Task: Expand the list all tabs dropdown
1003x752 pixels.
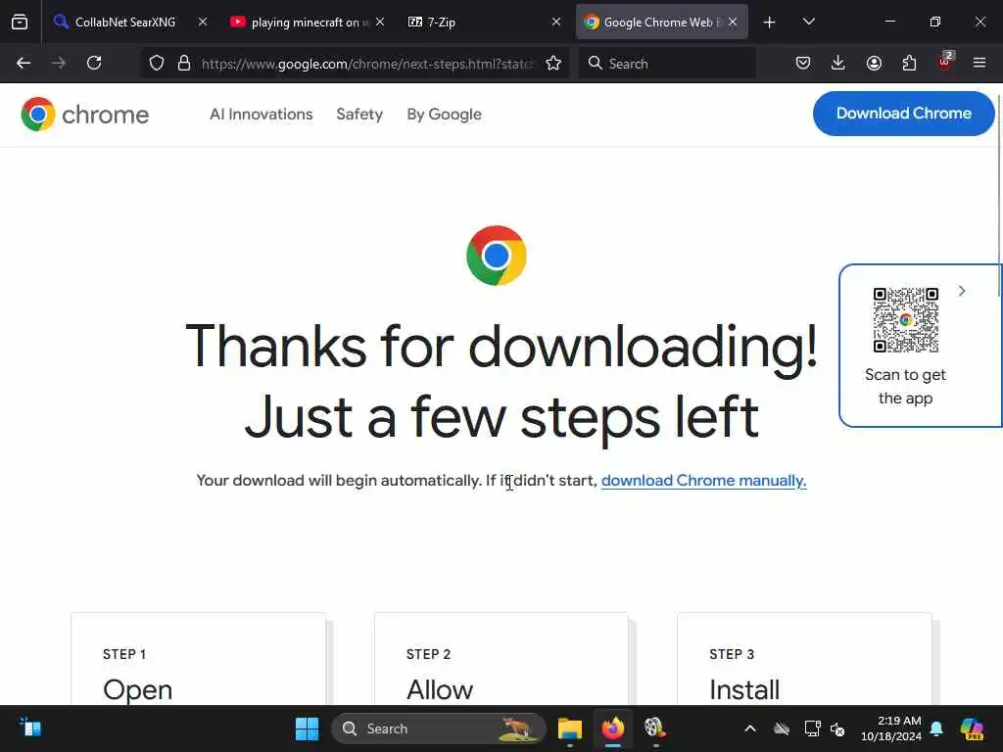Action: 808,22
